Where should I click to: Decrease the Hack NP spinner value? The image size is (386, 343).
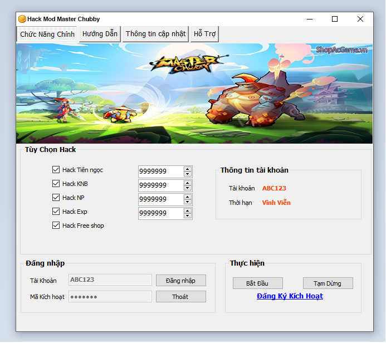(x=188, y=202)
